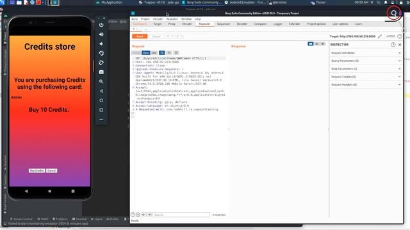This screenshot has height=230, width=410.
Task: Switch to the Comparer tab
Action: tap(261, 24)
